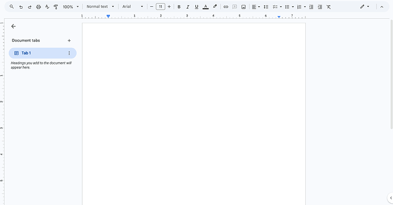Insert a bulleted list
The image size is (393, 205).
(x=287, y=7)
